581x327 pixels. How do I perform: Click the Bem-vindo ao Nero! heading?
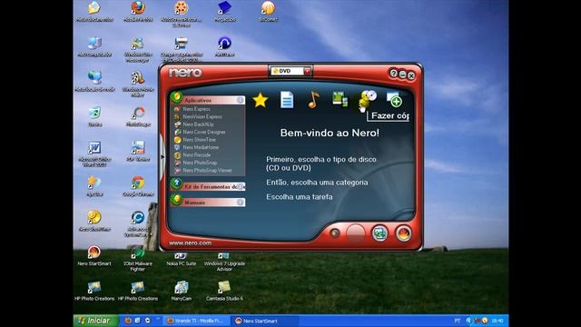pyautogui.click(x=330, y=133)
